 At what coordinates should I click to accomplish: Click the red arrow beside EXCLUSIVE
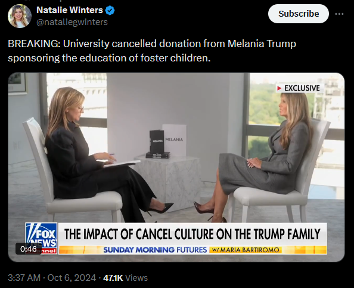pyautogui.click(x=280, y=88)
